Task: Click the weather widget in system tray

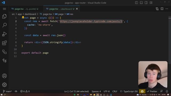Action: [x=142, y=95]
